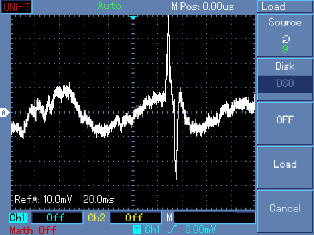Click the Auto trigger status text
Image resolution: width=314 pixels, height=235 pixels.
(110, 6)
